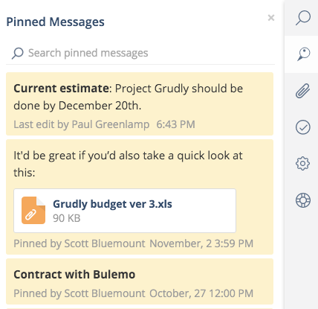The height and width of the screenshot is (309, 318).
Task: Click the Pinned Messages heading
Action: pos(55,22)
